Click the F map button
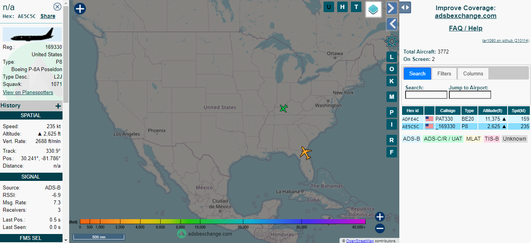 tap(392, 152)
